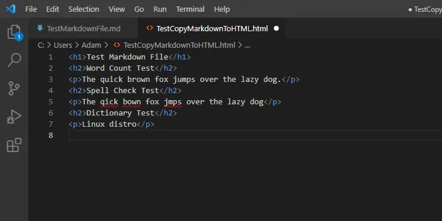Click 'Word Count Test' heading text
The width and height of the screenshot is (442, 221).
click(120, 68)
